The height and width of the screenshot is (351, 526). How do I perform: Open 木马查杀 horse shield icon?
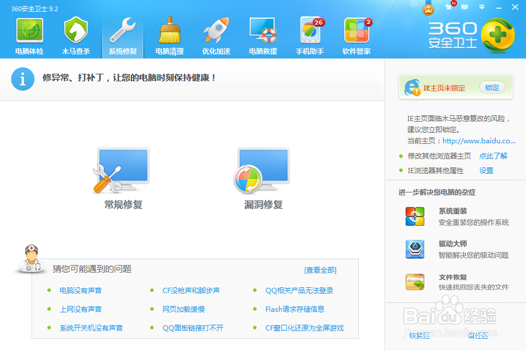click(76, 30)
